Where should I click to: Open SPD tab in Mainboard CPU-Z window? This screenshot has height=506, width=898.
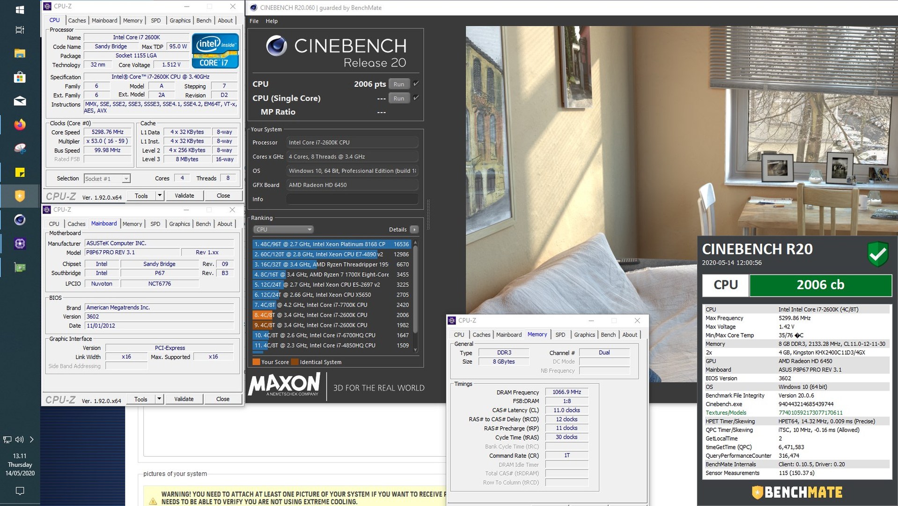click(155, 224)
